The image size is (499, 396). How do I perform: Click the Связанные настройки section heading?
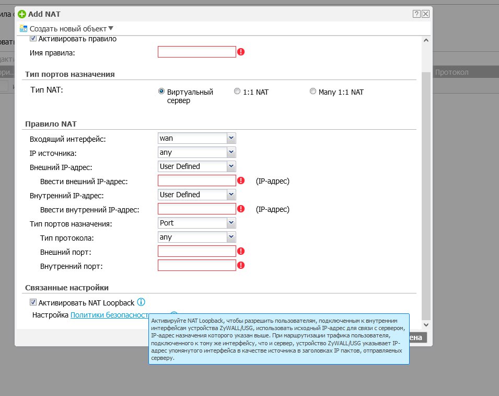pos(67,288)
